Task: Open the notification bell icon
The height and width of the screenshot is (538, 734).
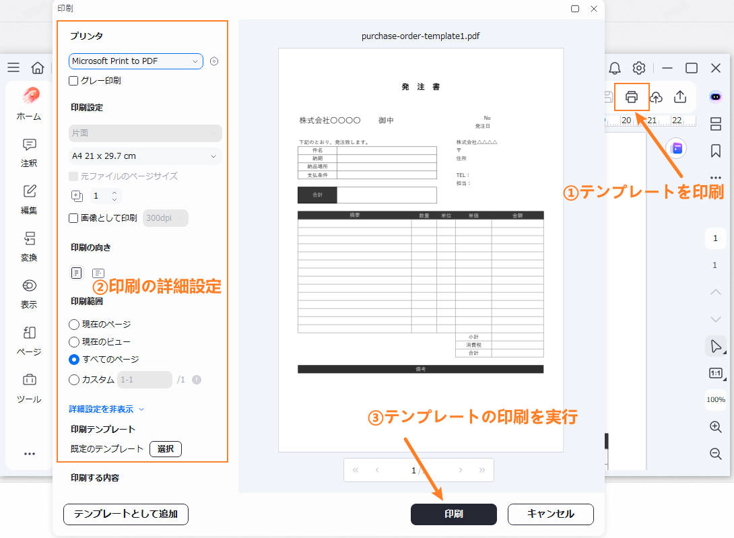Action: click(613, 68)
